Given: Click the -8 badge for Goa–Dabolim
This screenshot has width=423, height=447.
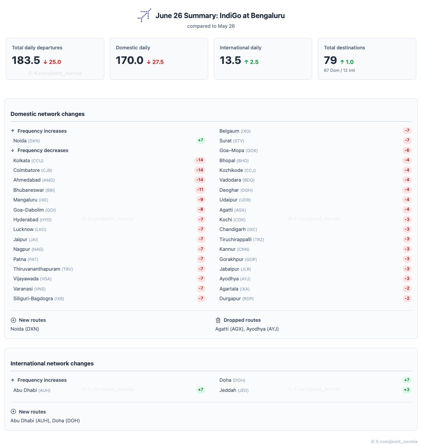Looking at the screenshot, I should pyautogui.click(x=201, y=209).
